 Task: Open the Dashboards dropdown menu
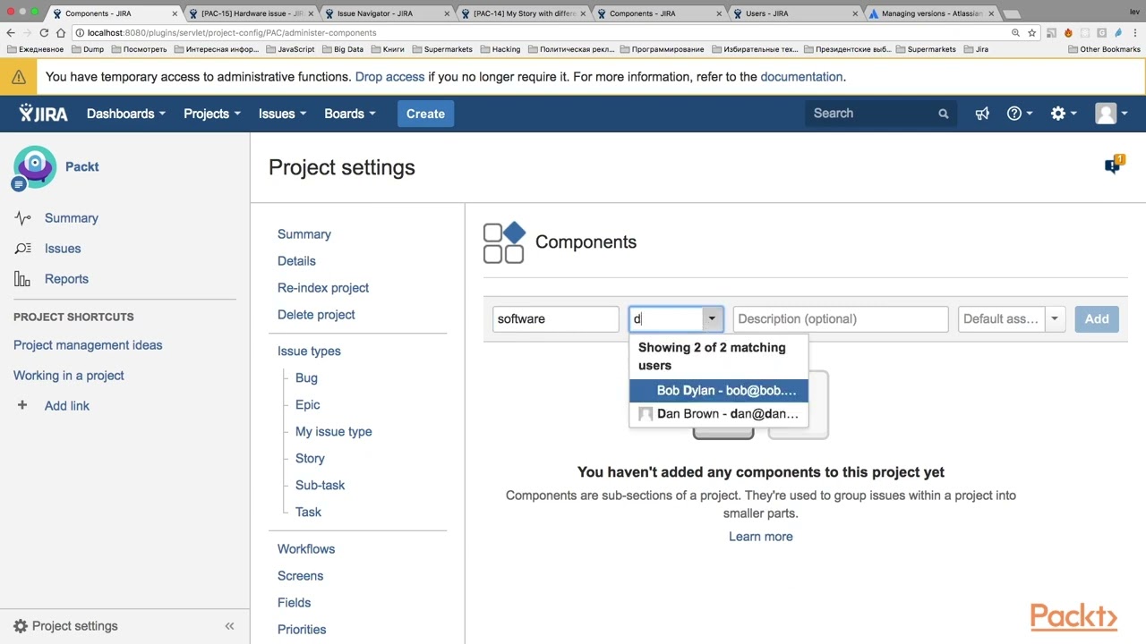click(126, 114)
